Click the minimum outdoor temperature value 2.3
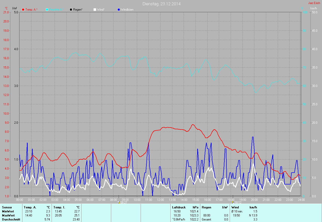322x222 pixels. 48,211
